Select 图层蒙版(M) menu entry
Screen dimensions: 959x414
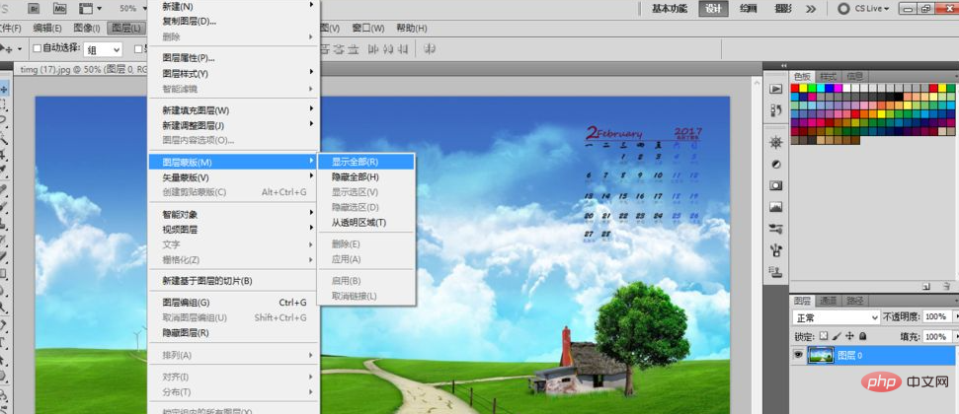pos(234,162)
